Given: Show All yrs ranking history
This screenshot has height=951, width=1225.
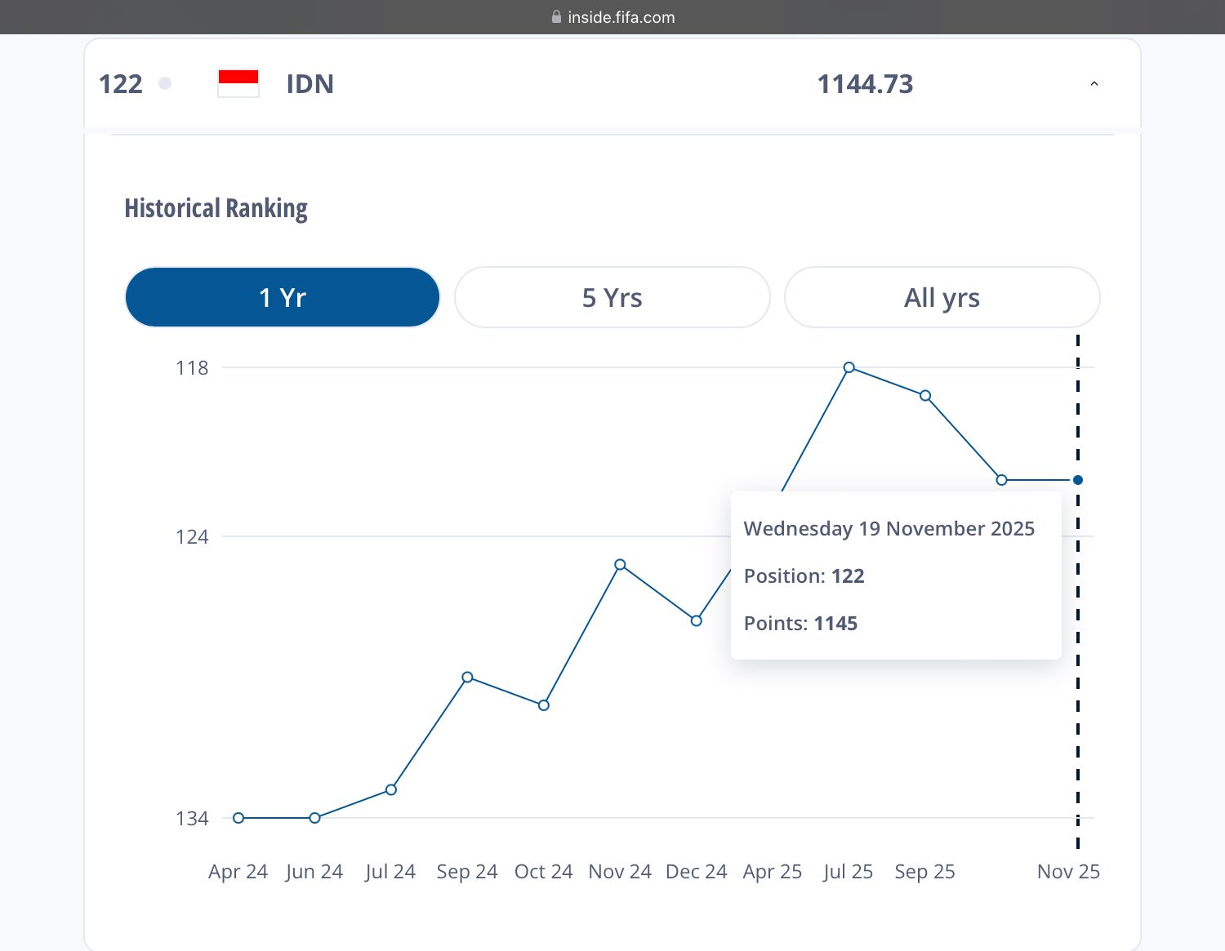Looking at the screenshot, I should [942, 297].
